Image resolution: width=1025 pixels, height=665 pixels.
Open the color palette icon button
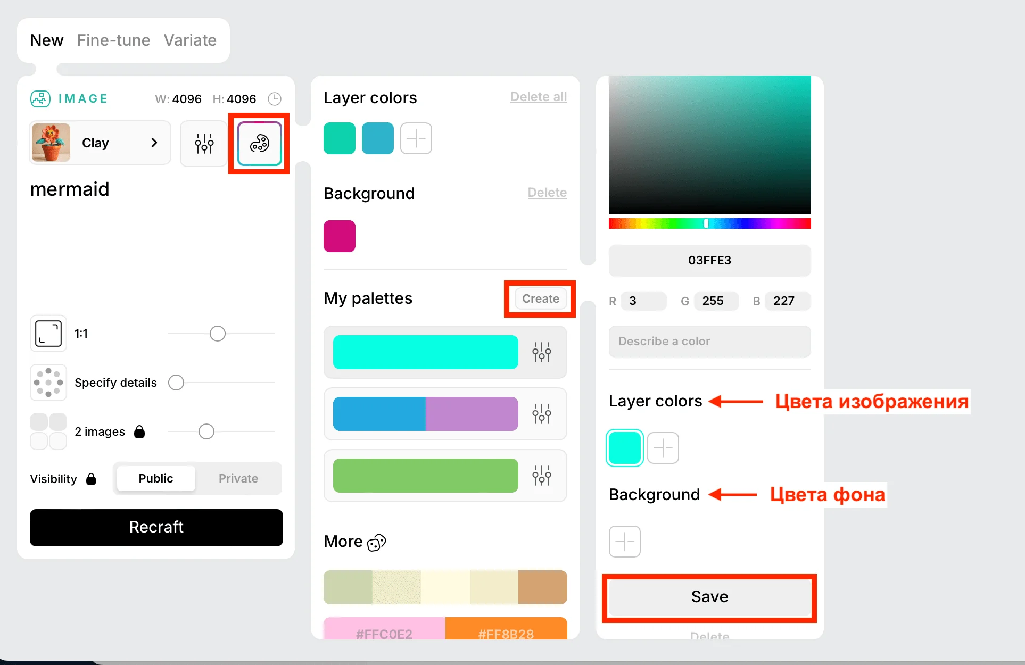(259, 143)
